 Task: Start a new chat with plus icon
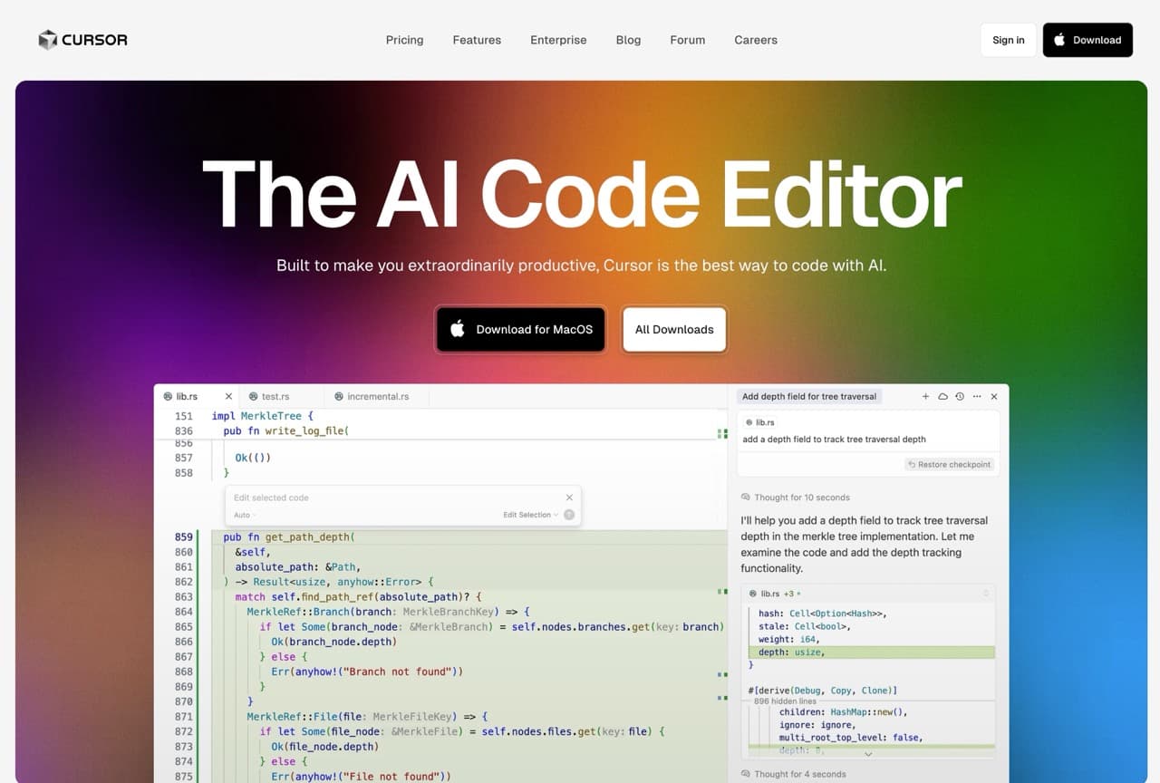point(925,396)
